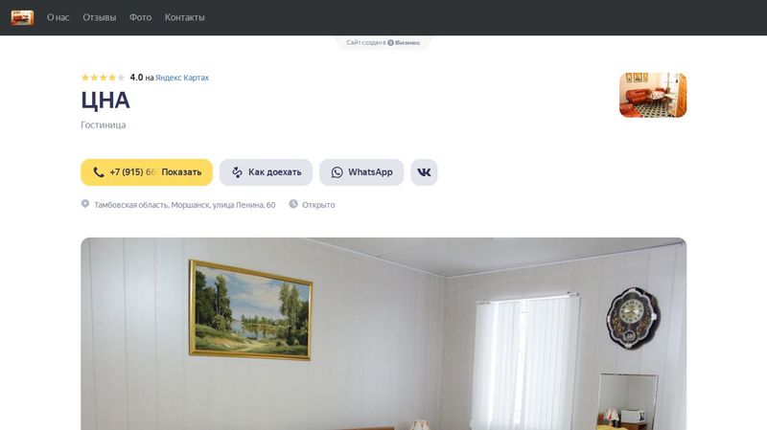Click the WhatsApp logo icon
The width and height of the screenshot is (767, 430).
337,172
